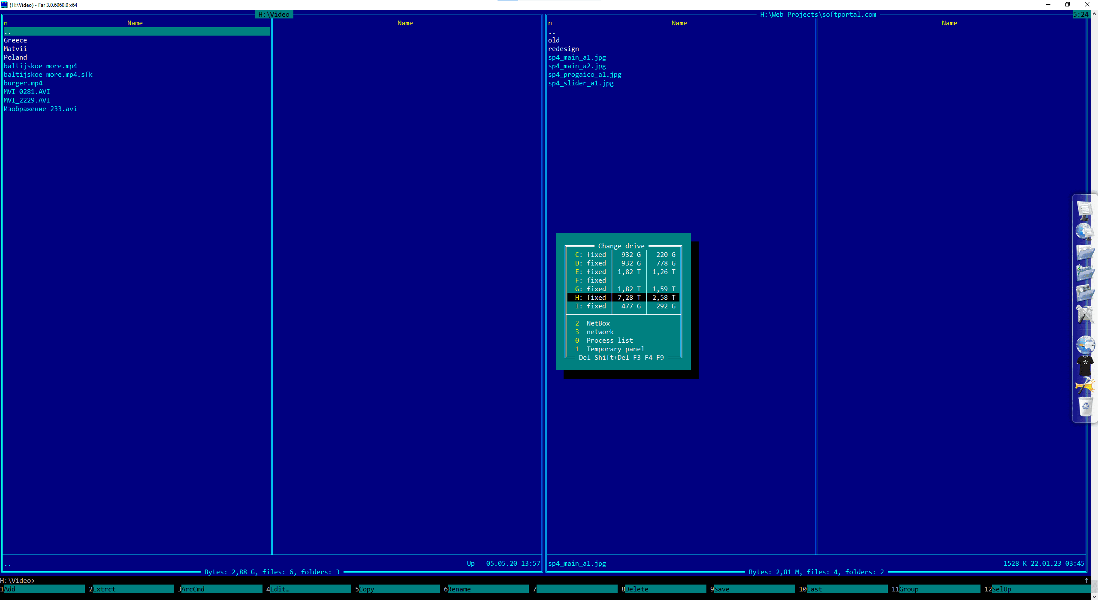This screenshot has width=1098, height=600.
Task: Click the black T-shirt dock icon
Action: coord(1085,366)
